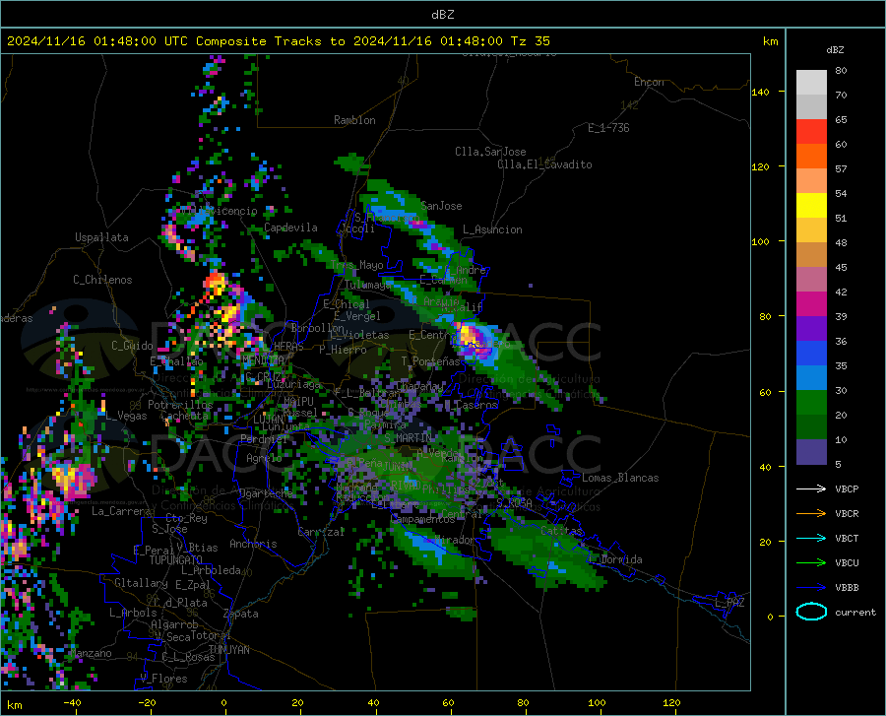Select the light blue 30-35 dBZ swatch
This screenshot has width=886, height=716.
811,378
